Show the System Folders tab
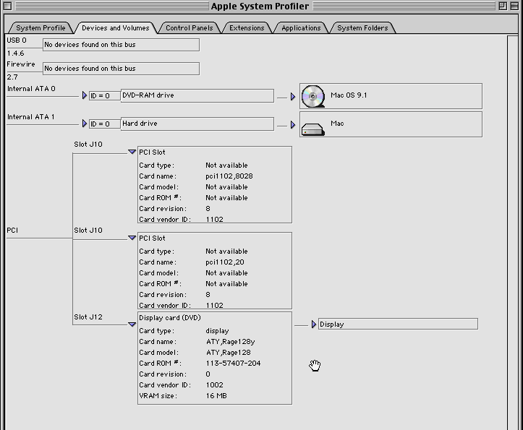This screenshot has width=523, height=430. pyautogui.click(x=362, y=28)
